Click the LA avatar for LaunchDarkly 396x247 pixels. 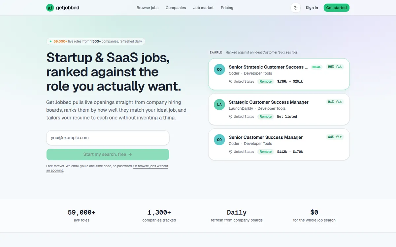(x=219, y=105)
